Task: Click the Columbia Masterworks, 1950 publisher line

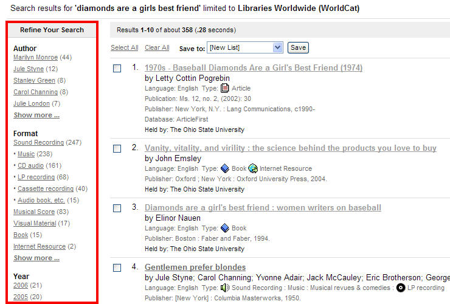Action: (x=223, y=299)
